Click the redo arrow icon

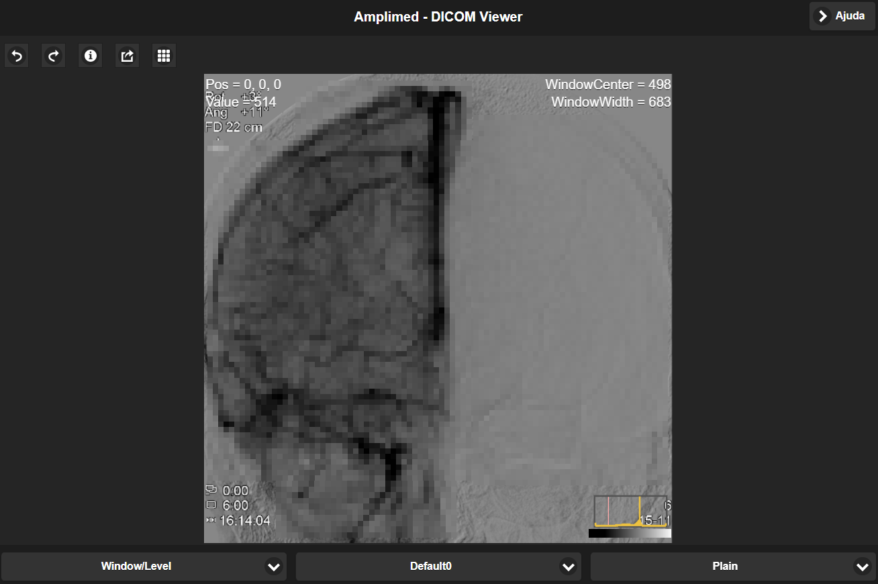[x=53, y=56]
